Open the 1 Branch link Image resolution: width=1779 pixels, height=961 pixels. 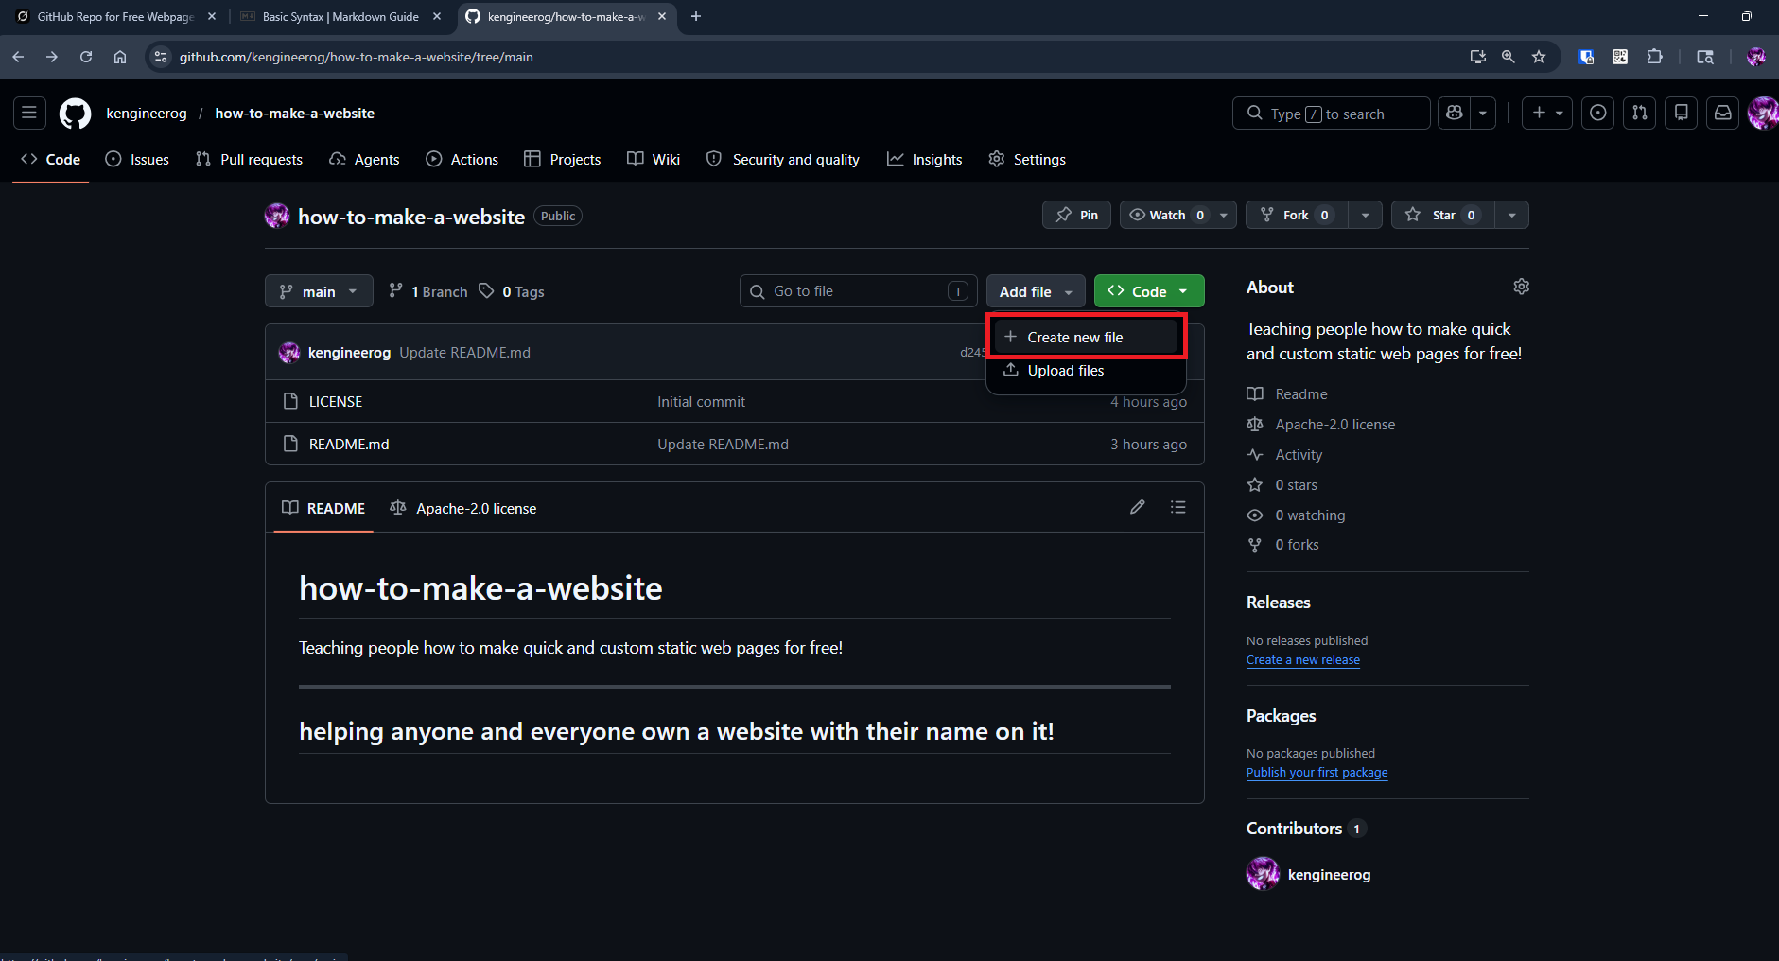pyautogui.click(x=428, y=291)
